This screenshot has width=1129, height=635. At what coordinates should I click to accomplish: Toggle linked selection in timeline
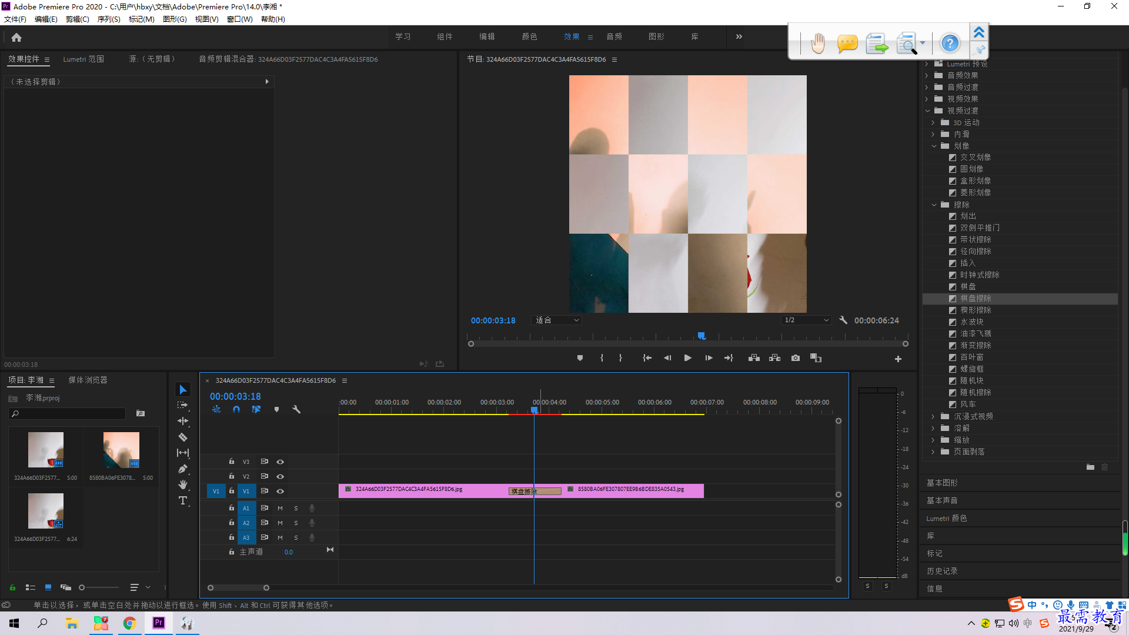pyautogui.click(x=256, y=409)
